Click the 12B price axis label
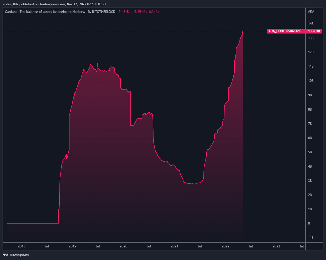Screen dimensions: 326x260 [311, 52]
